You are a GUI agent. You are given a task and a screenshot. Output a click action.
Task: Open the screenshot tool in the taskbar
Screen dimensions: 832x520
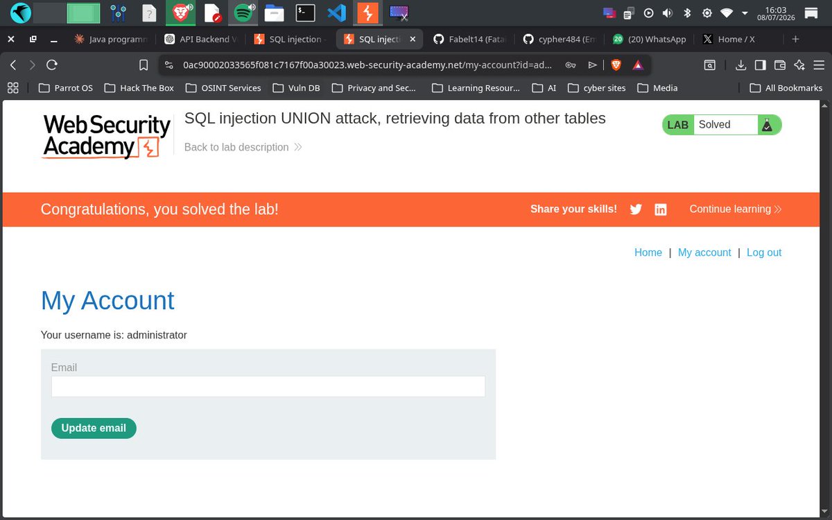[x=399, y=12]
